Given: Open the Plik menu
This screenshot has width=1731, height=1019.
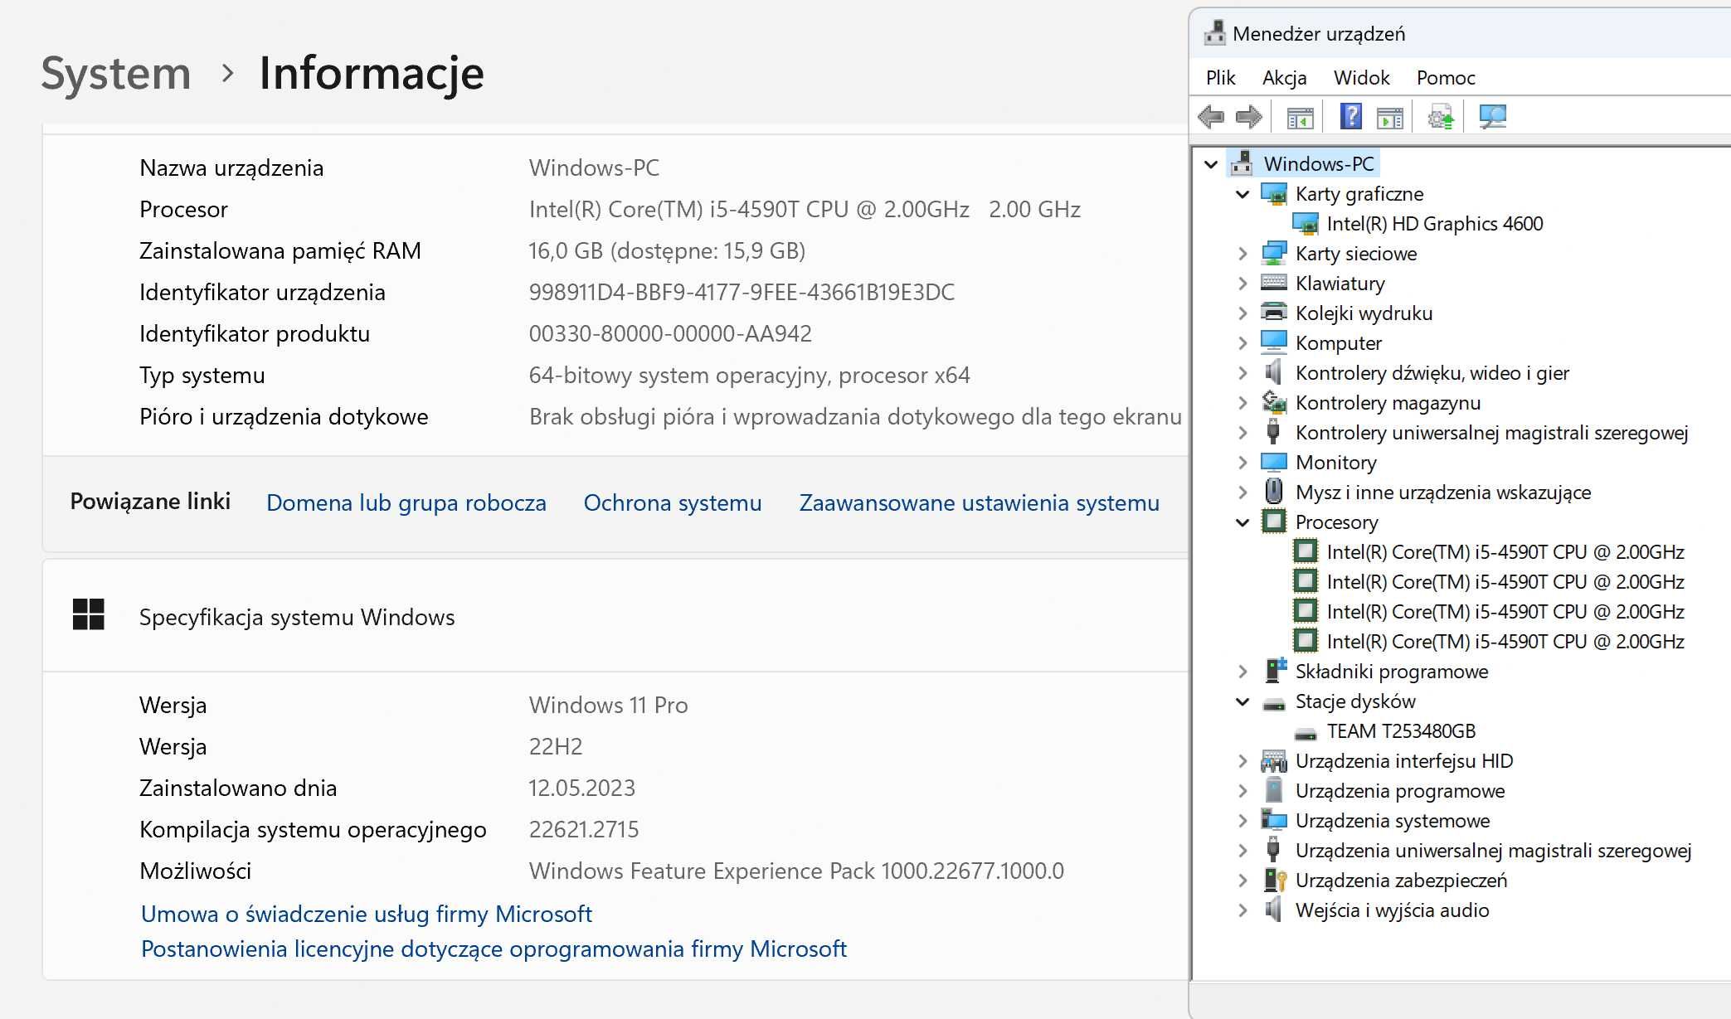Looking at the screenshot, I should pos(1220,78).
